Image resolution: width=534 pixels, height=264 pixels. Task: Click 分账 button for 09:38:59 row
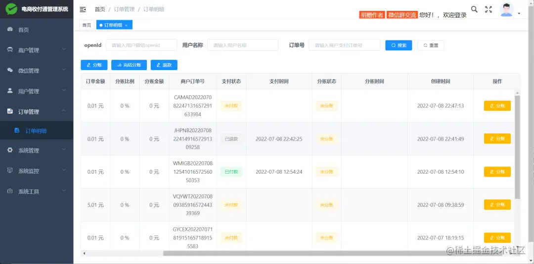pos(497,205)
